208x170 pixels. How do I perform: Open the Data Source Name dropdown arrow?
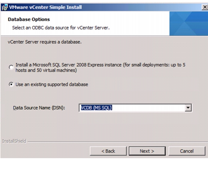[188, 108]
